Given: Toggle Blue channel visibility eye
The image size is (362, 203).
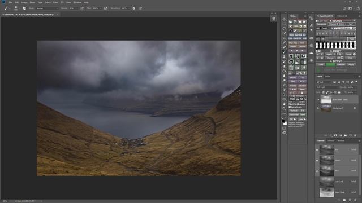Looking at the screenshot, I should 317,171.
